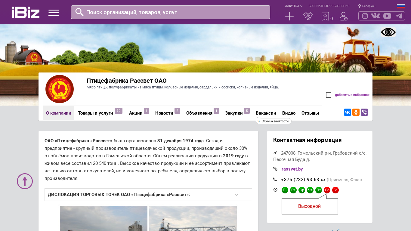Visit rassvet.by website link
This screenshot has height=231, width=411.
292,169
